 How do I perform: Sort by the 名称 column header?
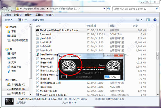tap(38, 26)
